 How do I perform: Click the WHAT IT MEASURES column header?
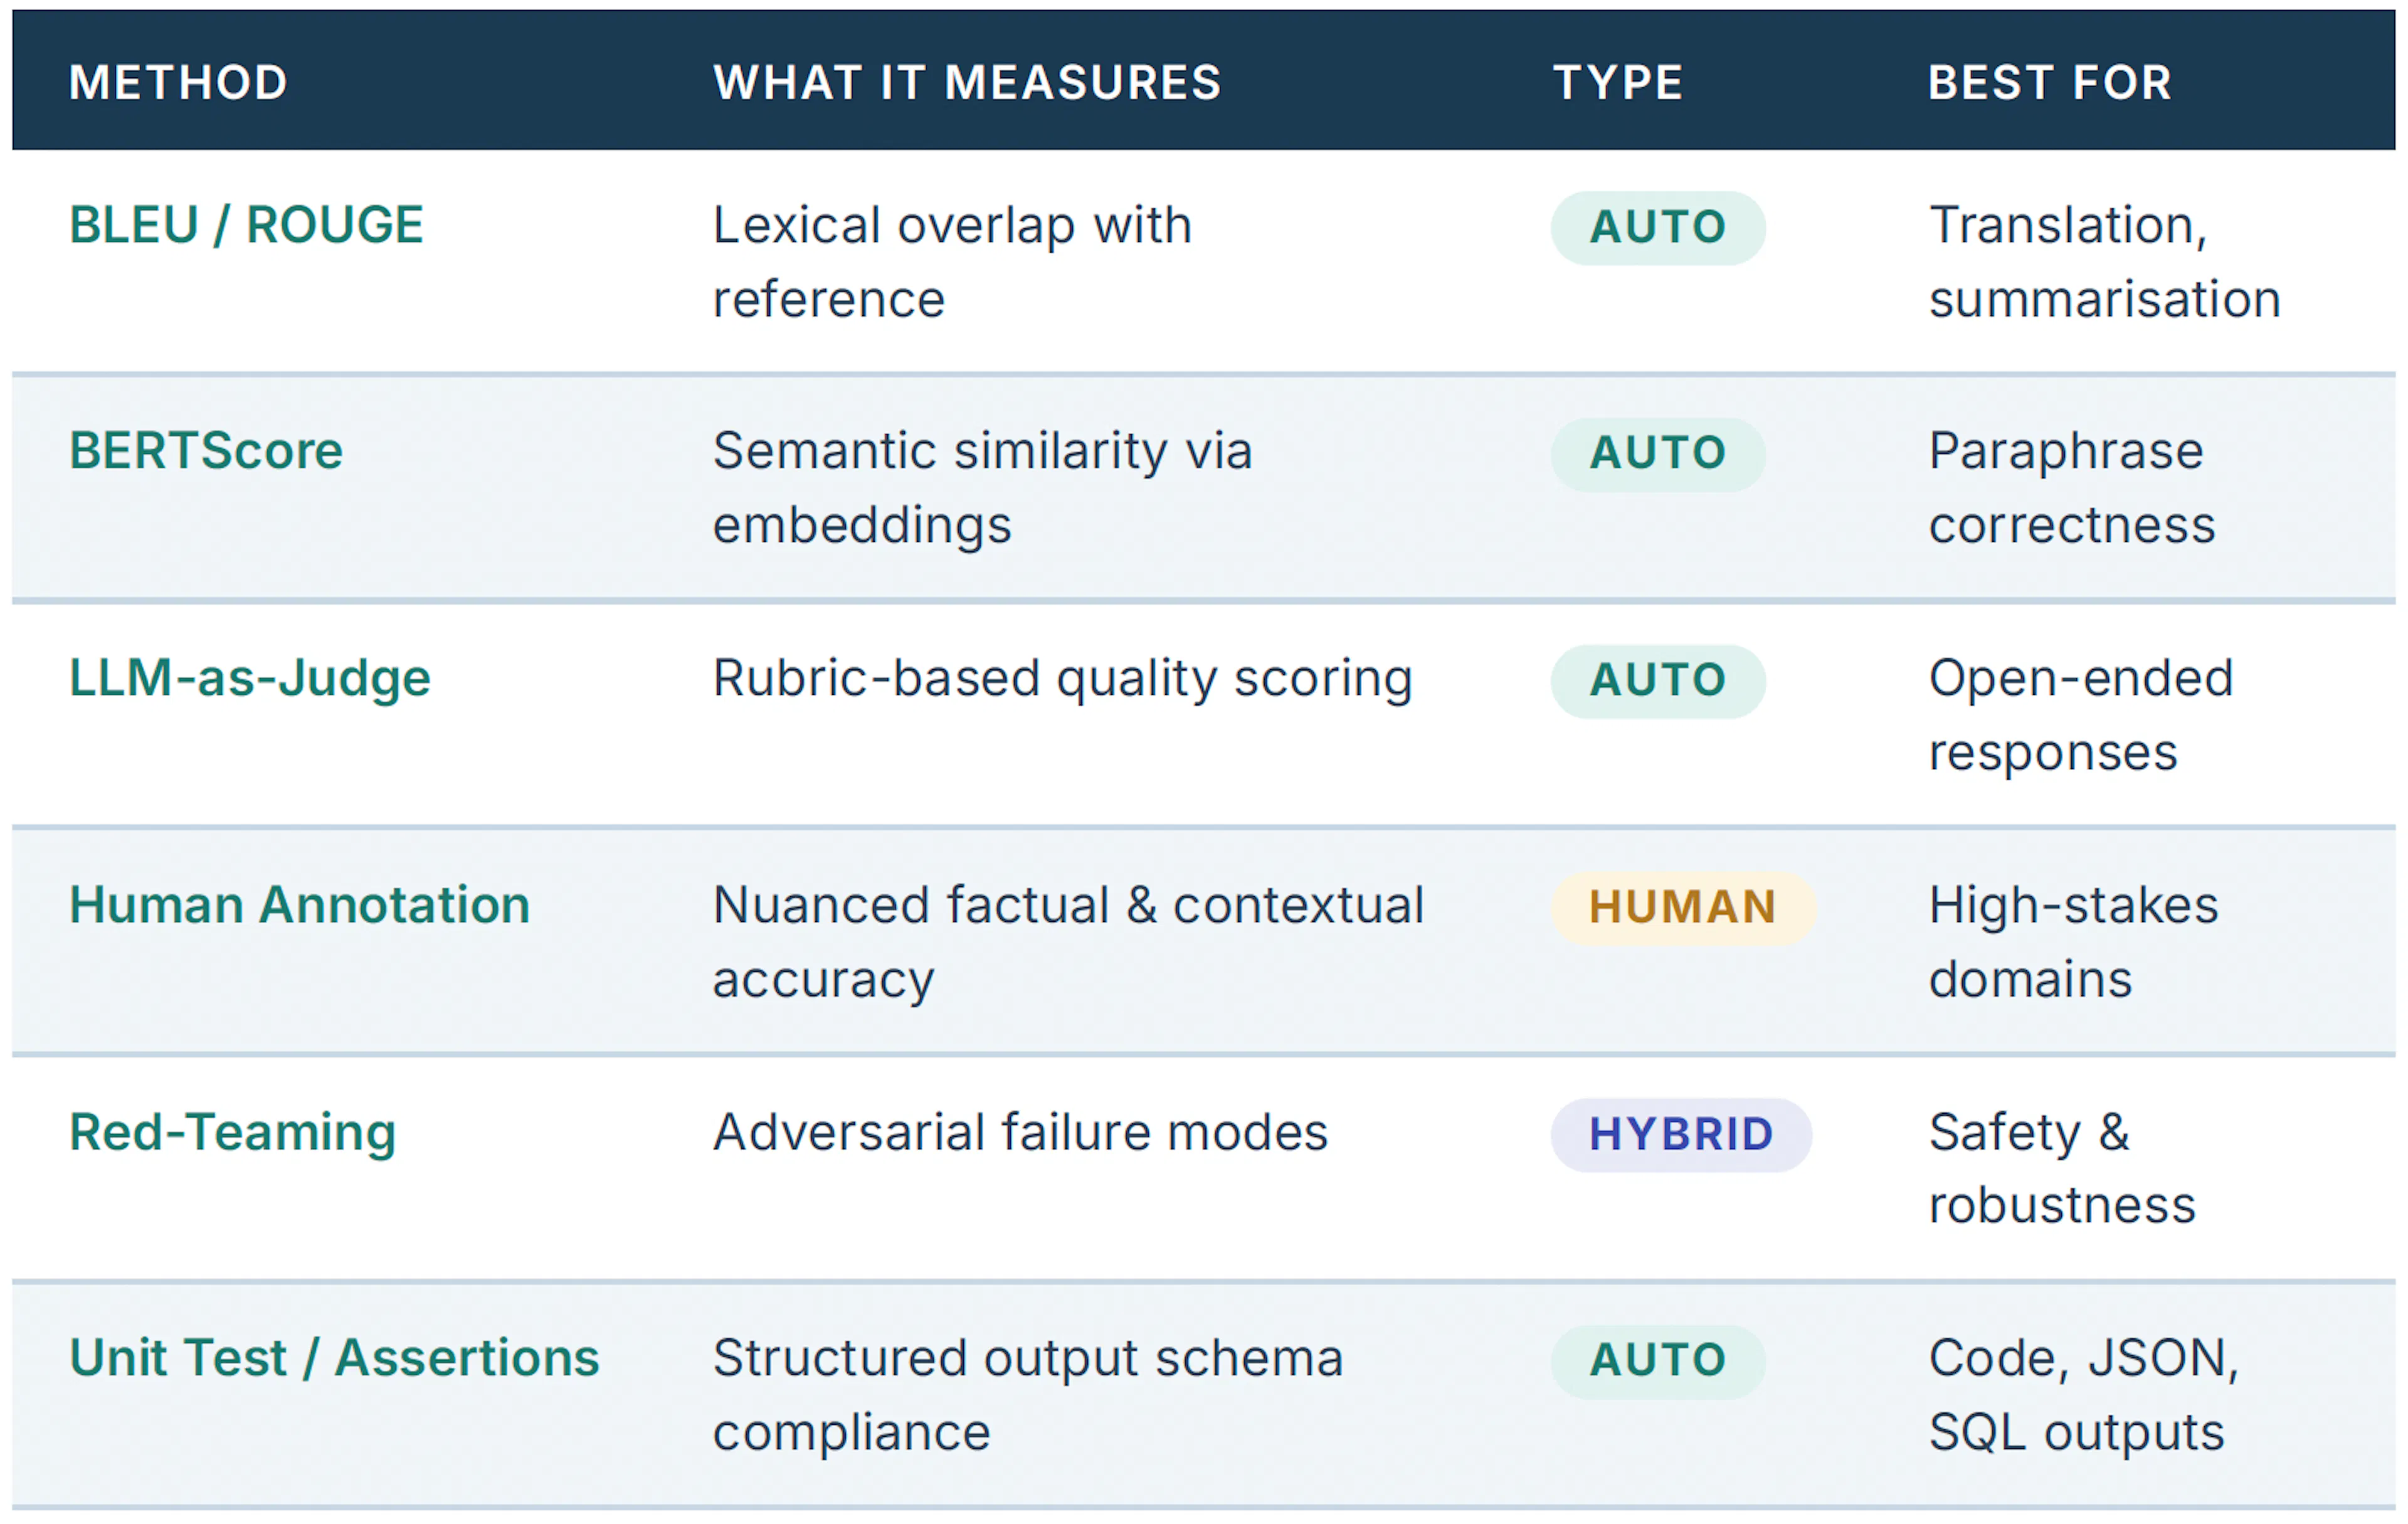click(968, 82)
